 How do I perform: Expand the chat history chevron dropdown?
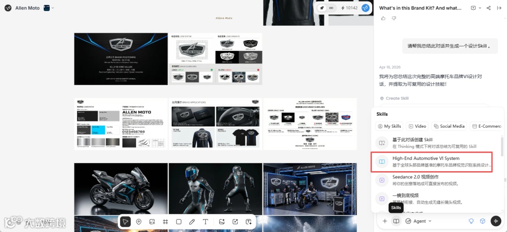click(480, 8)
